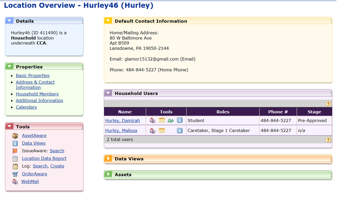Open the Hurley, Damirah user link
Image resolution: width=362 pixels, height=197 pixels.
pos(122,120)
